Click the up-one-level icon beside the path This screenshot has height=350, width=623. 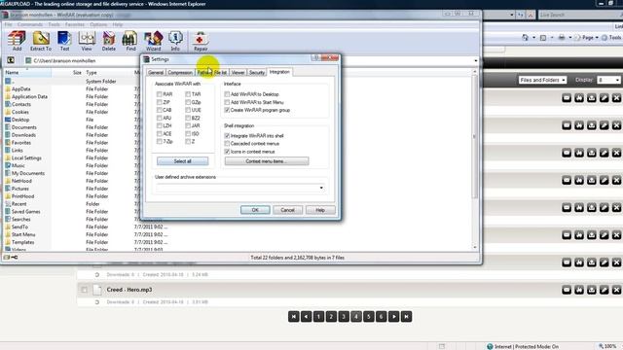(11, 60)
